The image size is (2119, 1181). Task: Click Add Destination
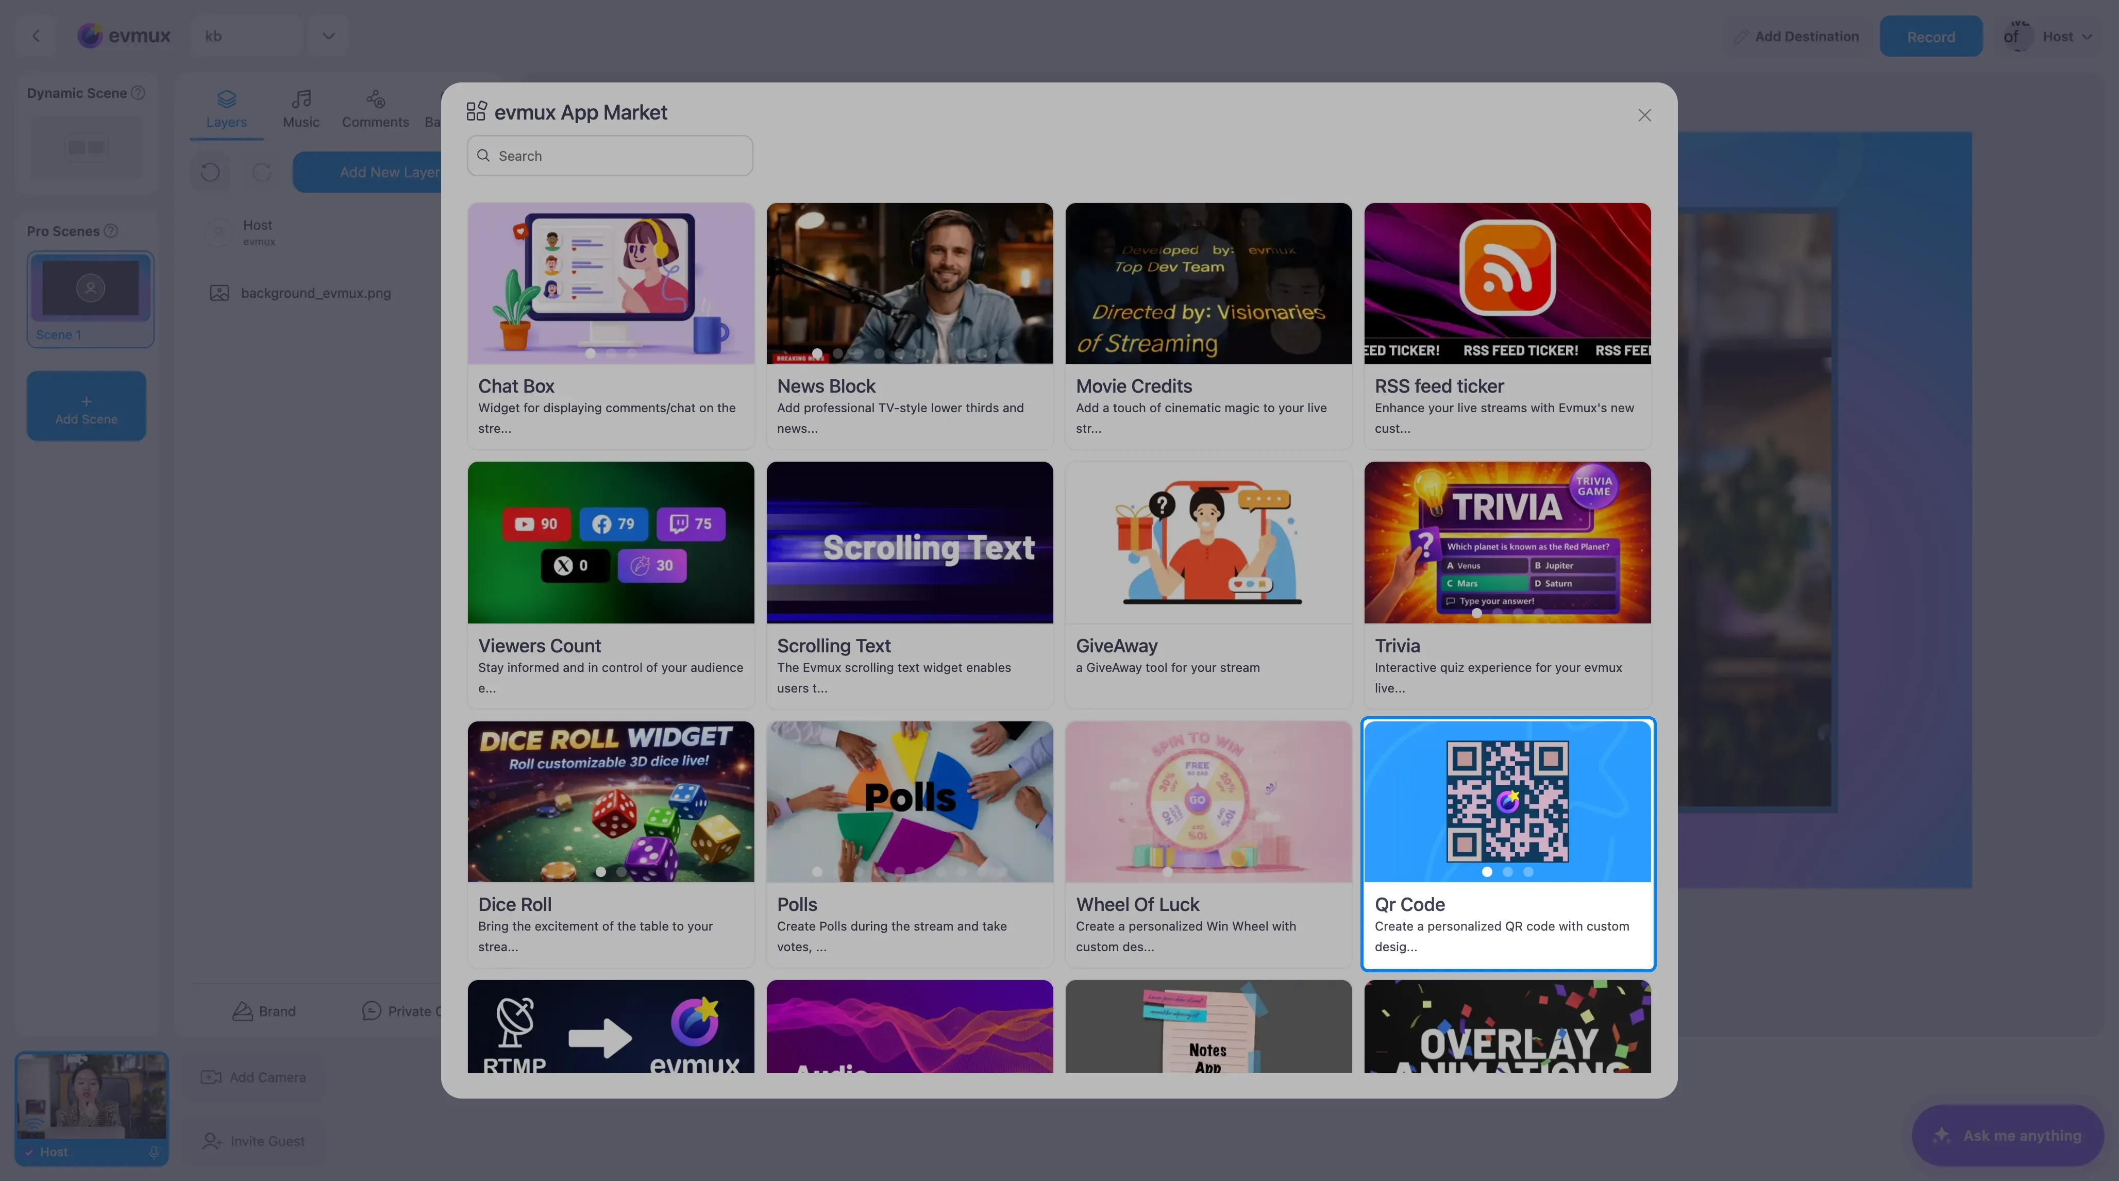pyautogui.click(x=1796, y=36)
